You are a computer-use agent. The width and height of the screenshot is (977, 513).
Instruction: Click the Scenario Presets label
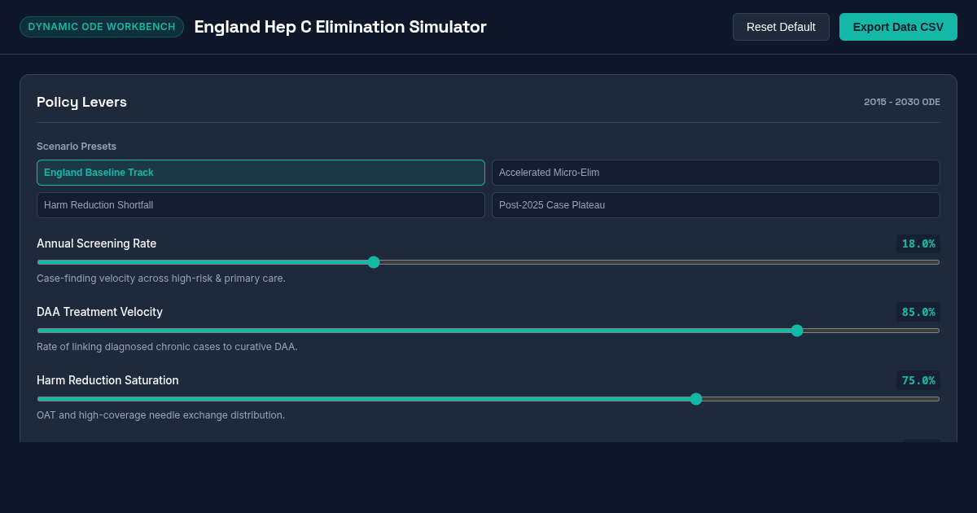pos(77,147)
